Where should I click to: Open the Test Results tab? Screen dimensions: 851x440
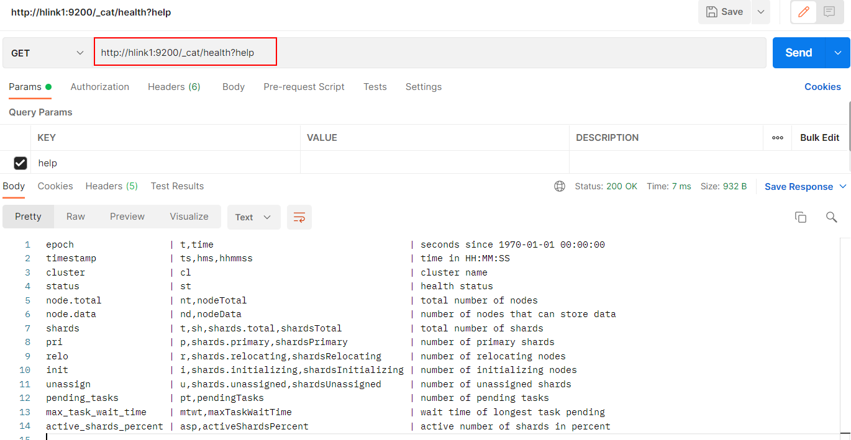pyautogui.click(x=177, y=186)
